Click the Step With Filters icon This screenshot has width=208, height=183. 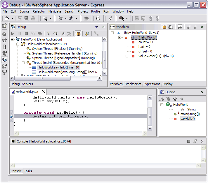tap(69, 34)
